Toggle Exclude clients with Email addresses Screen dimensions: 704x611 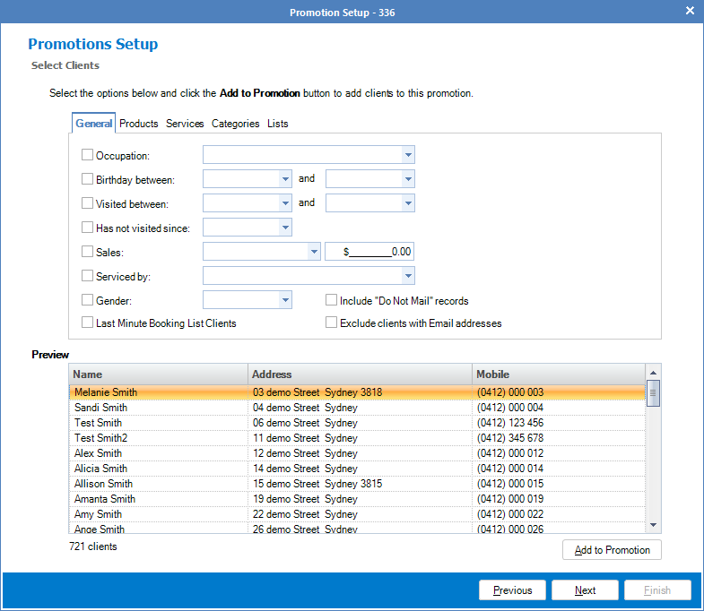[332, 323]
